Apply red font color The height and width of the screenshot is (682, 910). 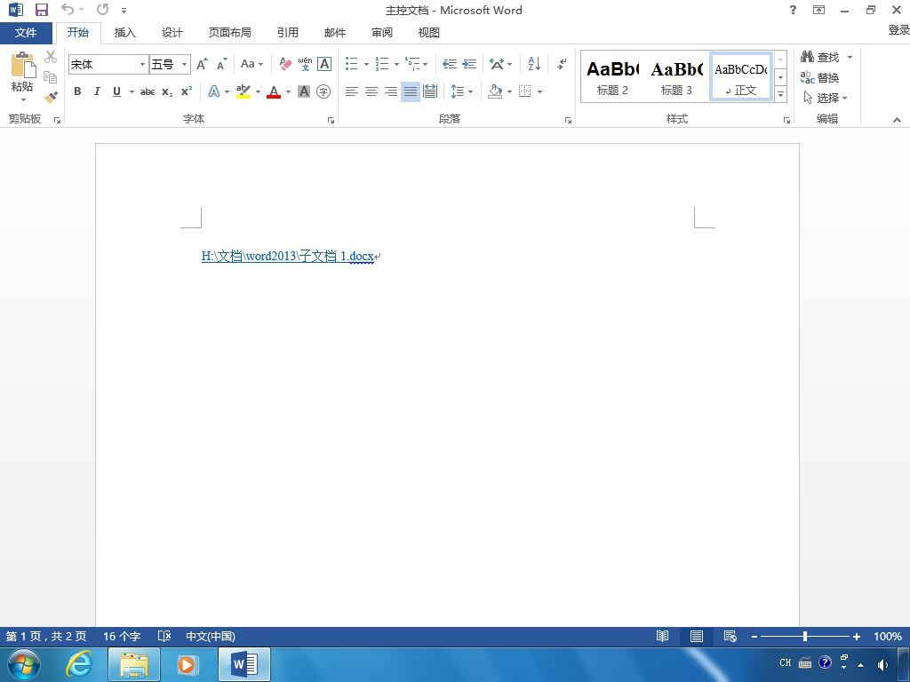(x=274, y=91)
